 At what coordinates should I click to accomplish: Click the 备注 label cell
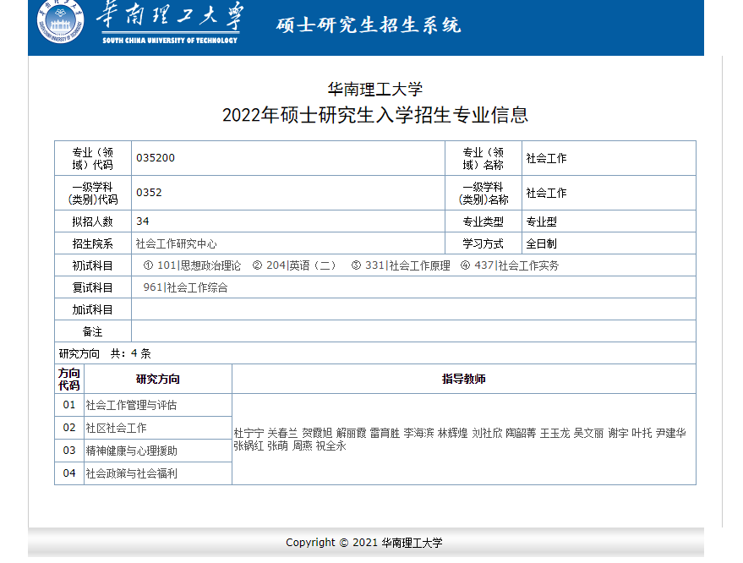(x=93, y=331)
